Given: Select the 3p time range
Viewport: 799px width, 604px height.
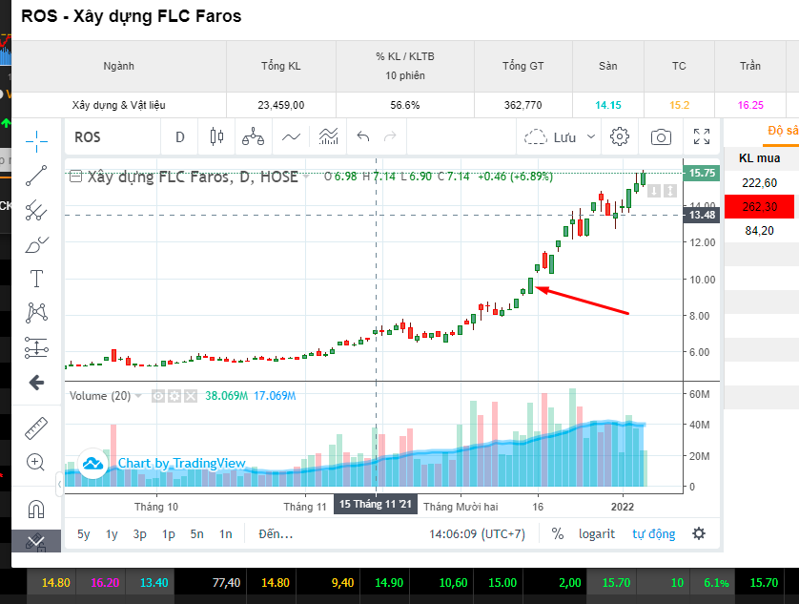Looking at the screenshot, I should 140,533.
